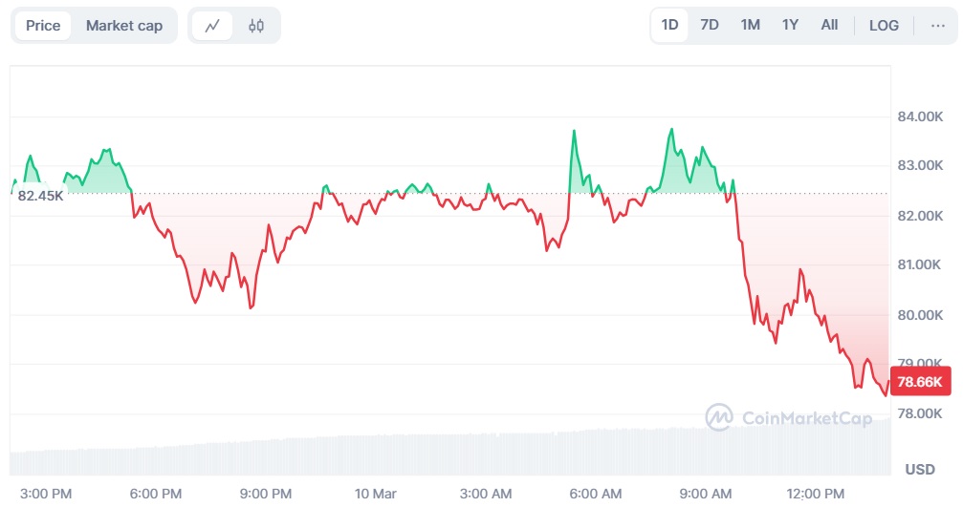963x507 pixels.
Task: Click the 78.00K price axis label
Action: (918, 413)
